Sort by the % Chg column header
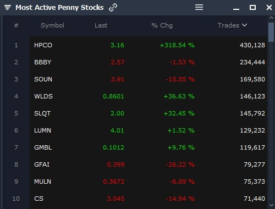Viewport: 275px width, 209px height. tap(162, 25)
